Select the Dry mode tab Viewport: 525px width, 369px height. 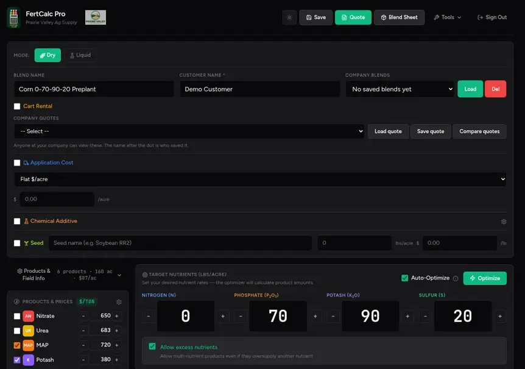[48, 55]
